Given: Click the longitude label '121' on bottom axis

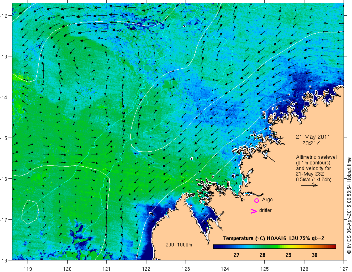Looking at the screenshot, I should 107,269.
